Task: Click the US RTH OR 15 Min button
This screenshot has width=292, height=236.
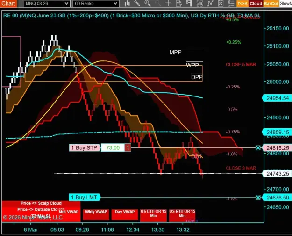Action: point(182,215)
